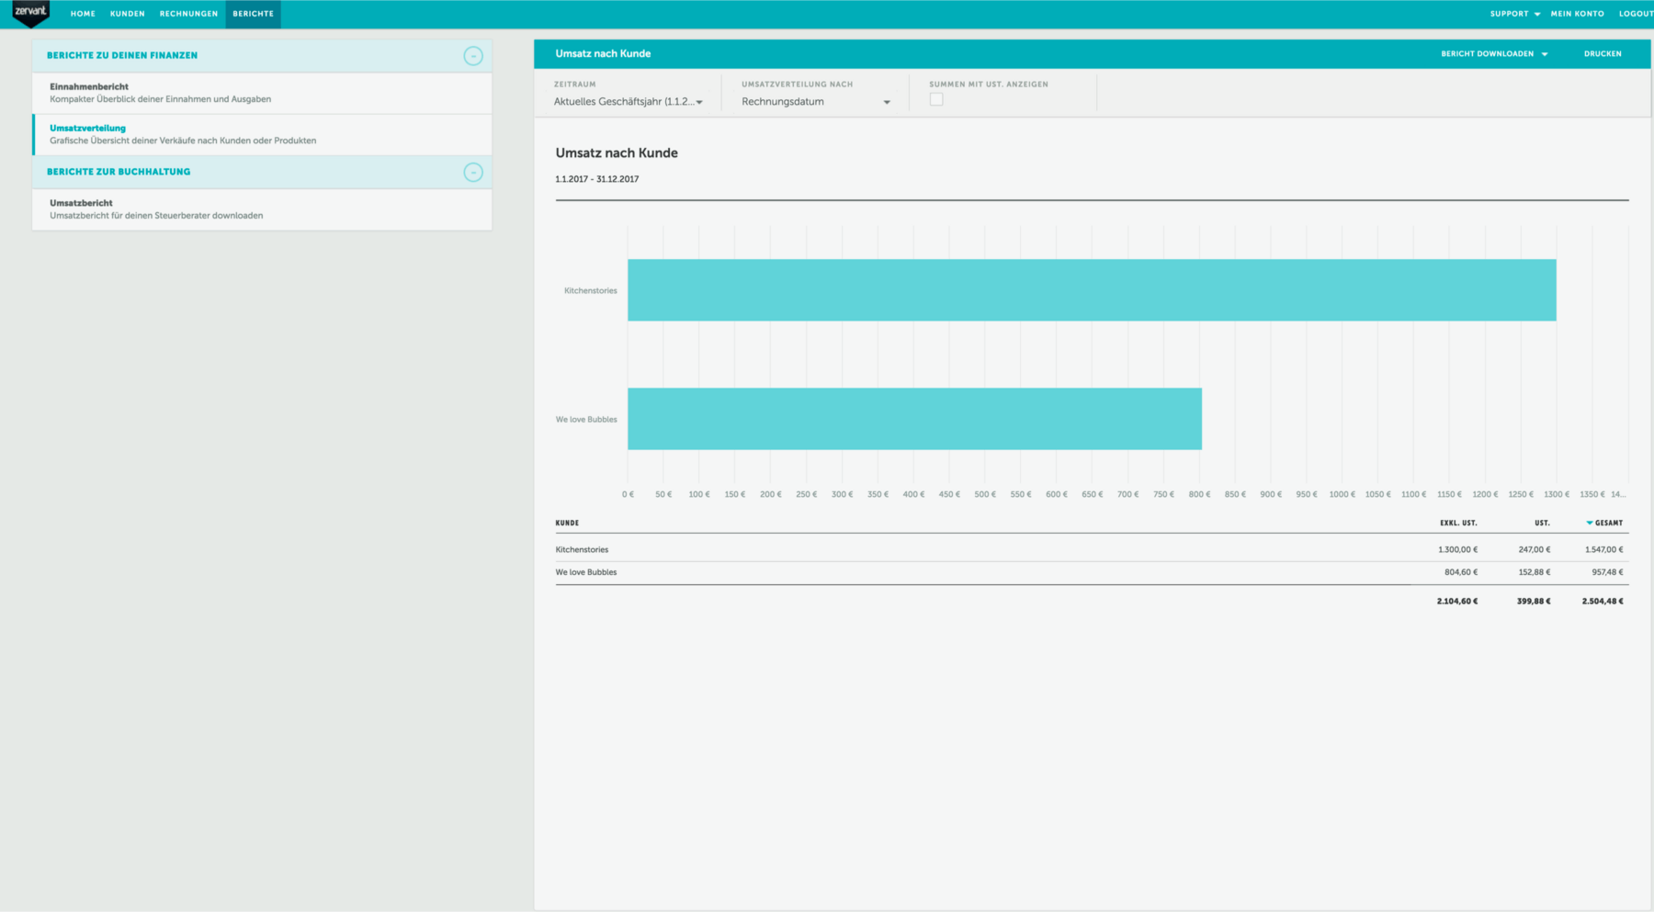This screenshot has height=912, width=1654.
Task: Click the We love Bubbles chart axis label
Action: 586,420
